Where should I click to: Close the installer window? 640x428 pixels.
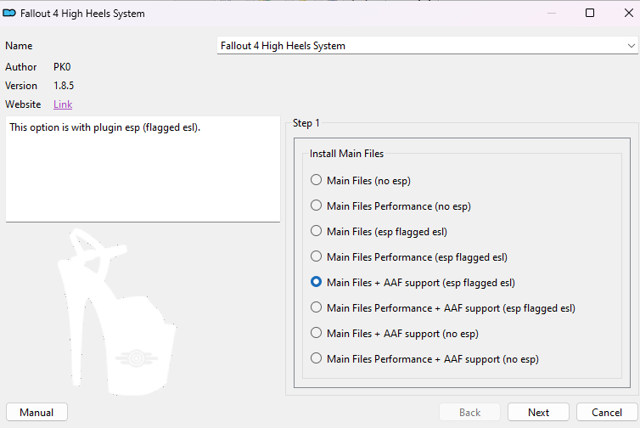[629, 13]
